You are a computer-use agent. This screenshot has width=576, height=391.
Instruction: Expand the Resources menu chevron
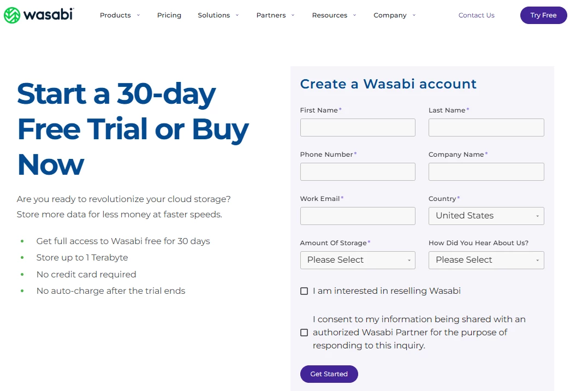click(x=355, y=15)
